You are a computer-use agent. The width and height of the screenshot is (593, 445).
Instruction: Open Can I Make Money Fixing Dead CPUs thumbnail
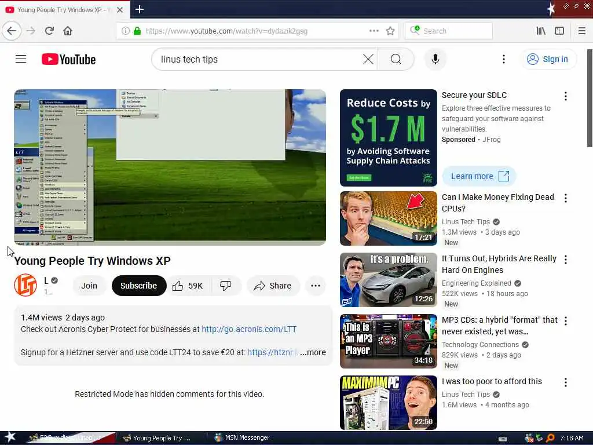coord(389,218)
